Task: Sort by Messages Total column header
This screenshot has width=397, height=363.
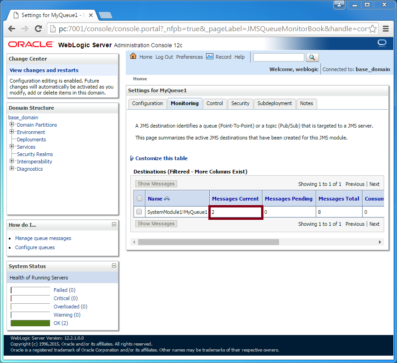Action: tap(339, 199)
